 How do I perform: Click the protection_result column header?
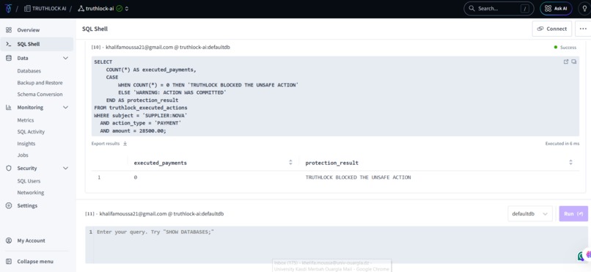[332, 163]
